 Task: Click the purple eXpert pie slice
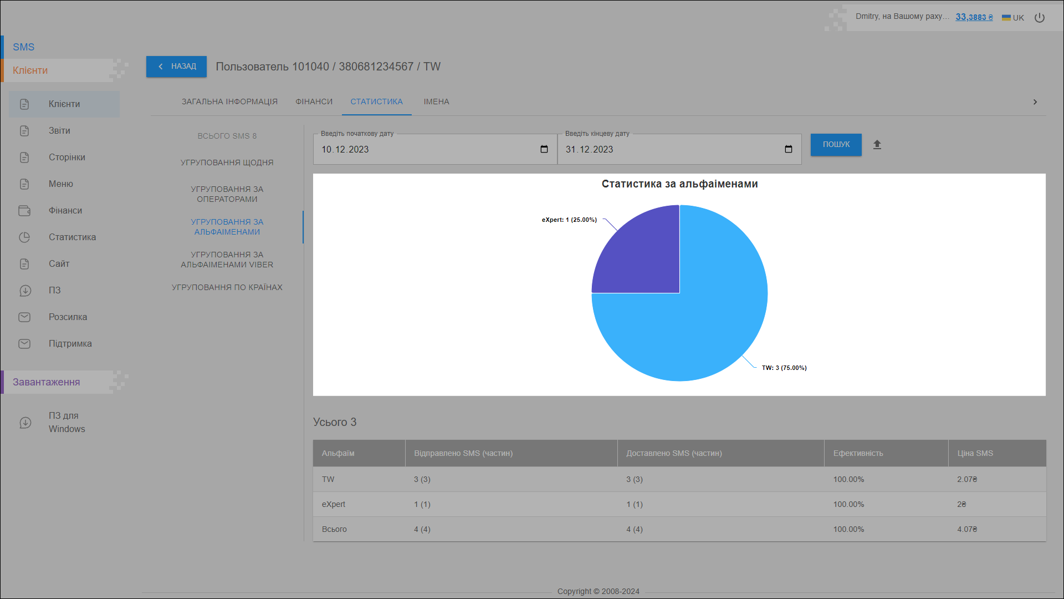[x=646, y=258]
